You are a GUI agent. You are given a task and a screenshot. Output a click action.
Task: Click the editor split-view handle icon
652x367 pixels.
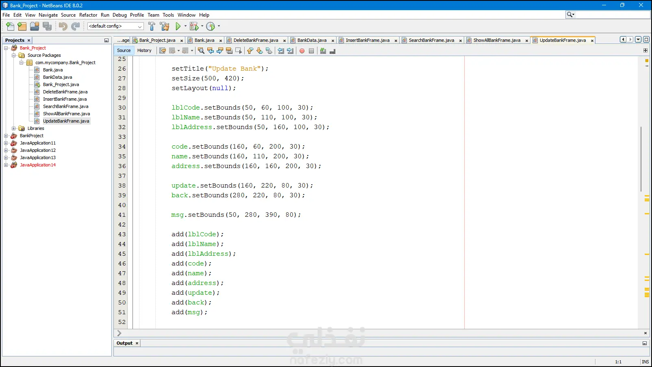tap(645, 50)
